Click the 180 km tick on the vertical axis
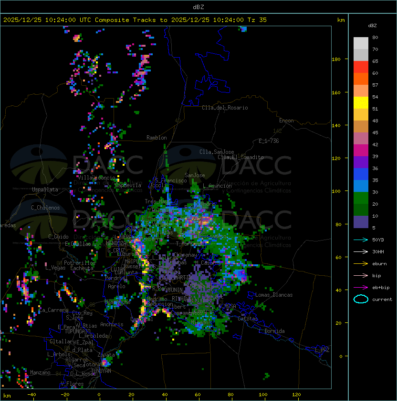This screenshot has width=397, height=401. point(336,59)
